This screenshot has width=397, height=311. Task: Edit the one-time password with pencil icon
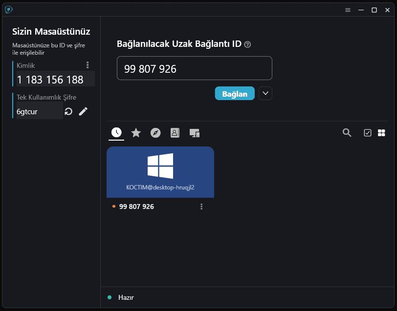coord(83,111)
